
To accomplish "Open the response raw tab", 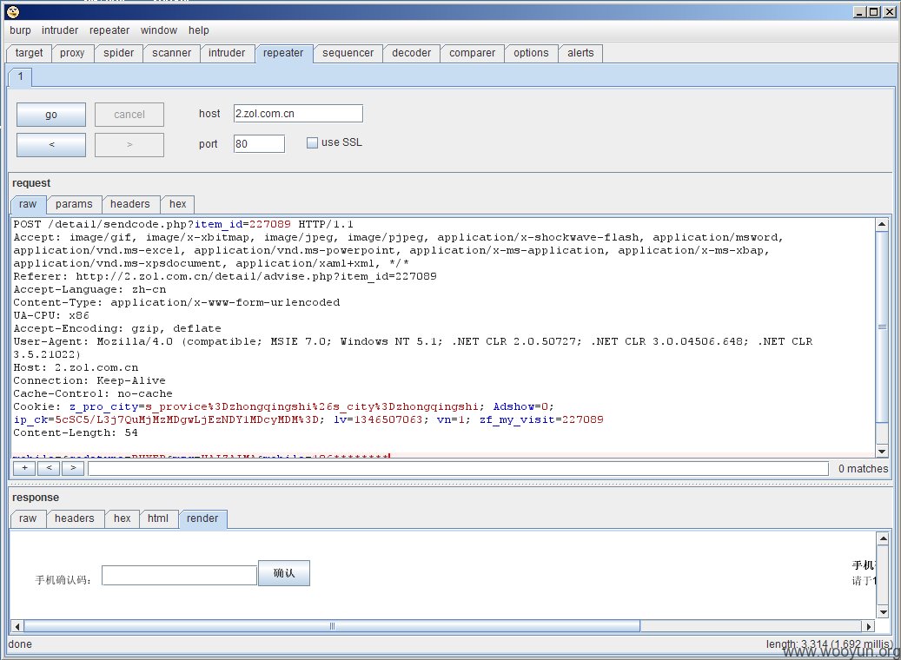I will coord(28,518).
